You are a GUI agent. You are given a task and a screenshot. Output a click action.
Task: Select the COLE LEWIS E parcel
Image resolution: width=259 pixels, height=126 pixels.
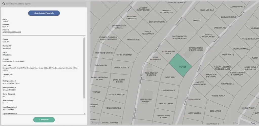click(215, 111)
